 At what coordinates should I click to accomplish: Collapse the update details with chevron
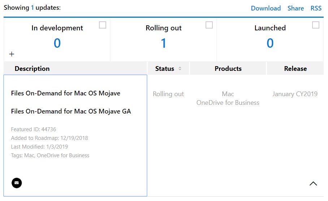313,184
